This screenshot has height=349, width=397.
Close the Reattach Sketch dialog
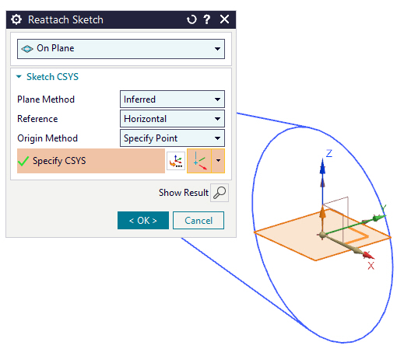pos(224,19)
